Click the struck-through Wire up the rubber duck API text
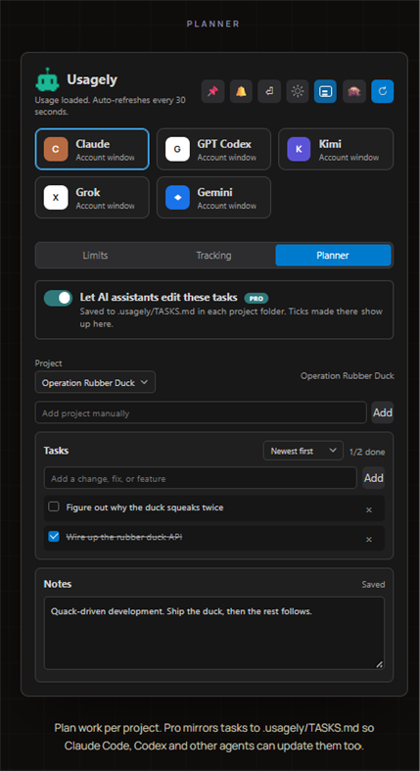This screenshot has height=771, width=420. [x=123, y=537]
